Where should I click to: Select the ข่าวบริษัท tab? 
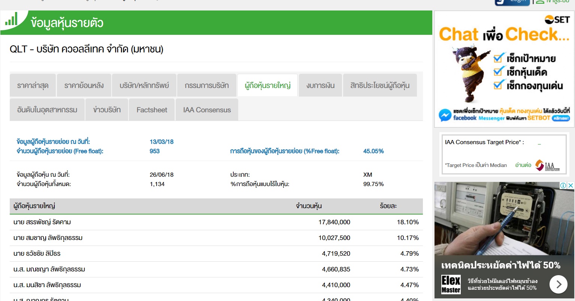107,110
